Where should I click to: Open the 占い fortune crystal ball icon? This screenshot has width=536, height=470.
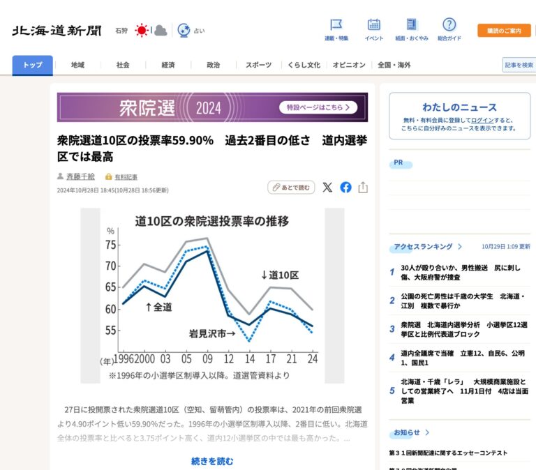click(184, 31)
